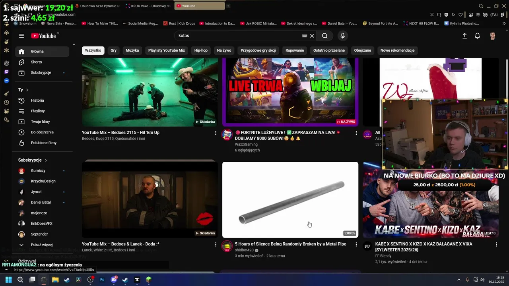Screen dimensions: 509x286
Task: Select the Gry filter chip
Action: [x=114, y=50]
